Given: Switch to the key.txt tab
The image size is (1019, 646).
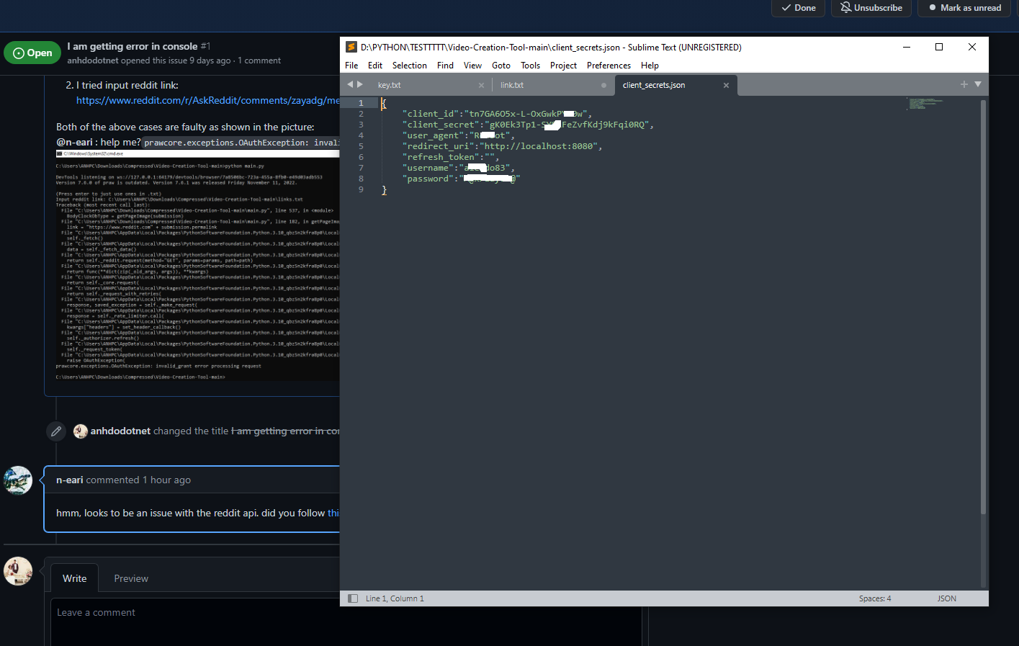Looking at the screenshot, I should 431,85.
